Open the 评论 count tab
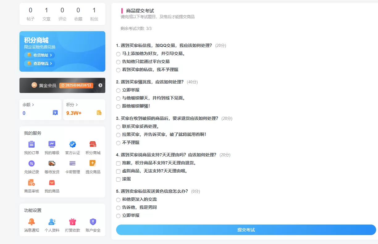The height and width of the screenshot is (244, 378). click(x=62, y=14)
